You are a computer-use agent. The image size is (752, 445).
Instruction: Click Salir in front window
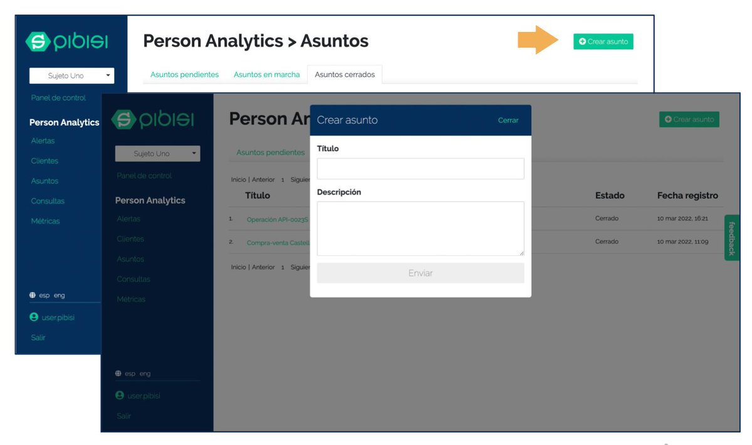(124, 416)
